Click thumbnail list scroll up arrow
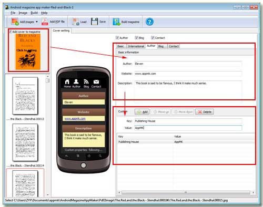Image resolution: width=263 pixels, height=207 pixels. 48,77
